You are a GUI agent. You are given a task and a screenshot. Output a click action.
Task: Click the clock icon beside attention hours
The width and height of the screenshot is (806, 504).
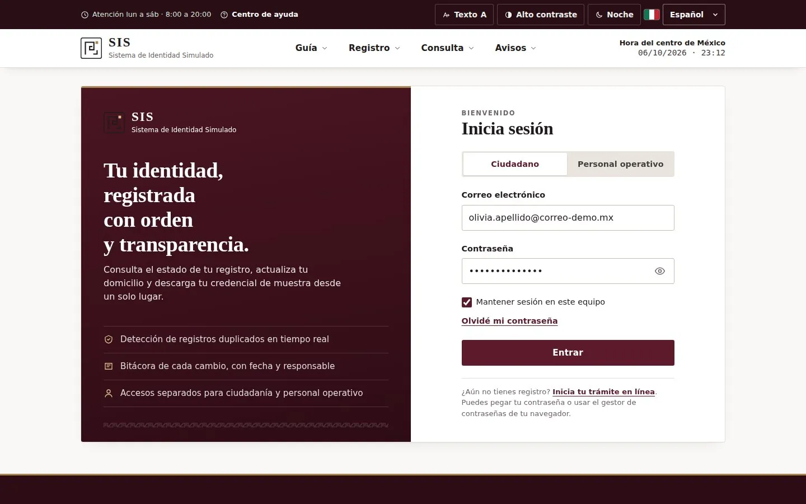[85, 15]
